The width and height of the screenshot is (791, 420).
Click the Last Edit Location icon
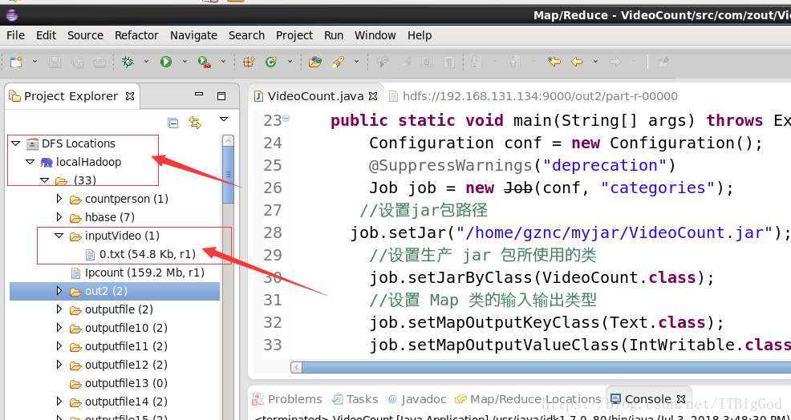click(554, 62)
